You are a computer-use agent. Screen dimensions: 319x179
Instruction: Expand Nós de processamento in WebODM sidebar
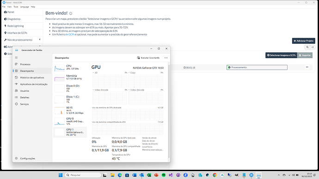pos(22,40)
